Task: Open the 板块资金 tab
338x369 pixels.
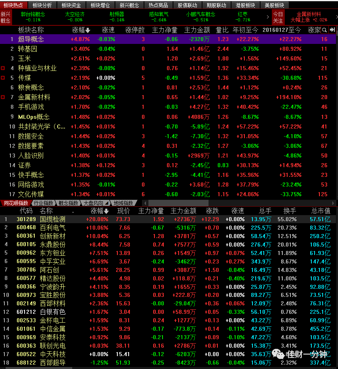Action: click(71, 5)
